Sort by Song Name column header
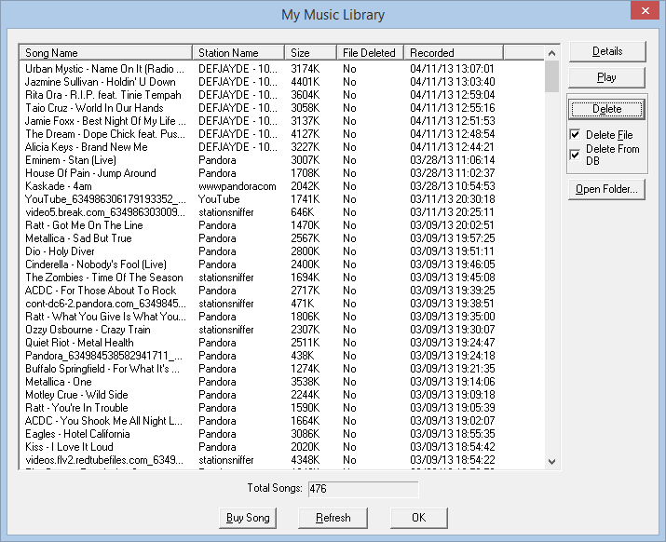This screenshot has width=666, height=542. [x=106, y=53]
